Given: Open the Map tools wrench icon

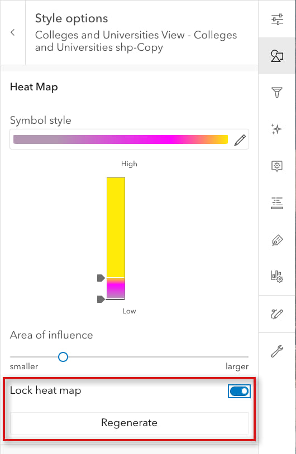Looking at the screenshot, I should coord(277,351).
